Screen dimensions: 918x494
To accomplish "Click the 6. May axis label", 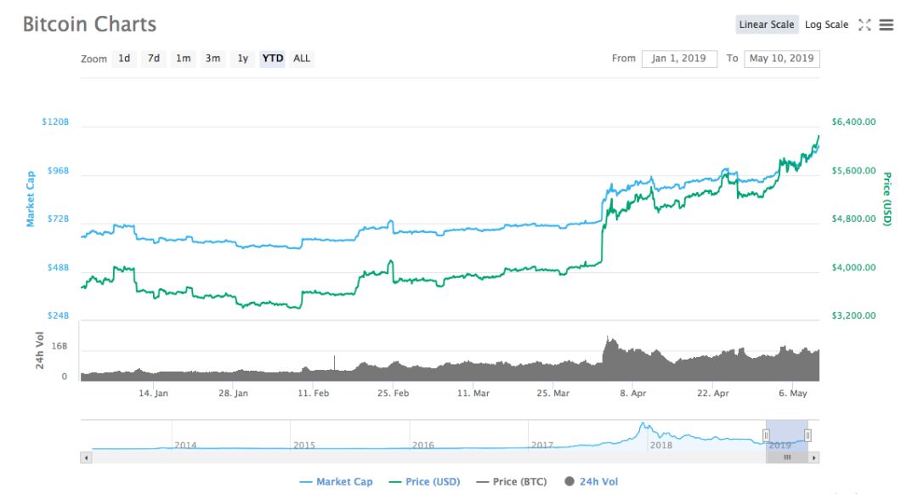I will pyautogui.click(x=793, y=394).
